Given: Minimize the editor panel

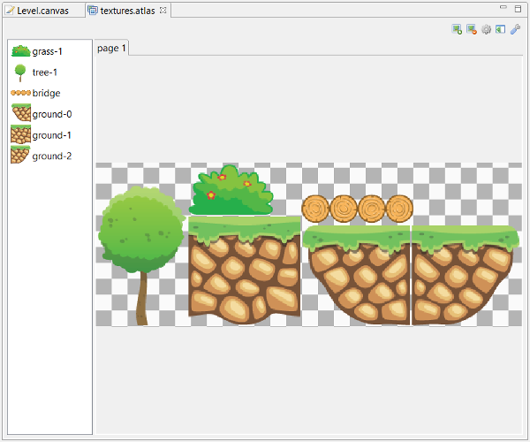Looking at the screenshot, I should click(503, 7).
